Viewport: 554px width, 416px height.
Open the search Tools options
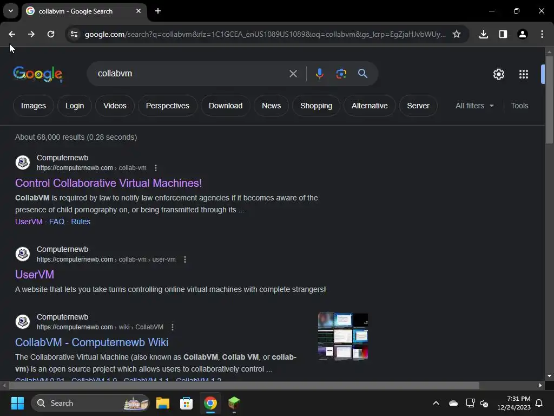(519, 106)
